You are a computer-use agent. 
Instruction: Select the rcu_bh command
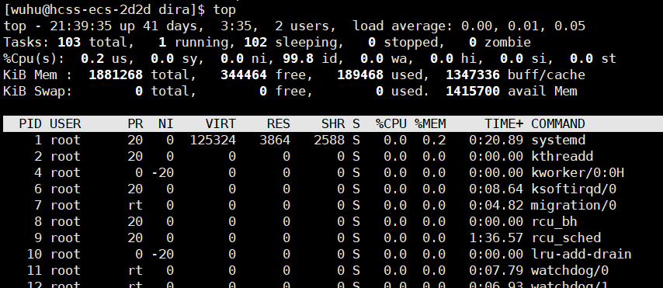point(554,221)
